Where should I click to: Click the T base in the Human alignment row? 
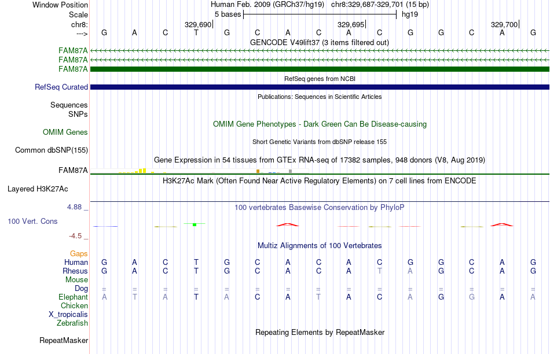(196, 262)
